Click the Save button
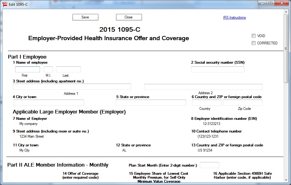The height and width of the screenshot is (185, 291). 85,17
